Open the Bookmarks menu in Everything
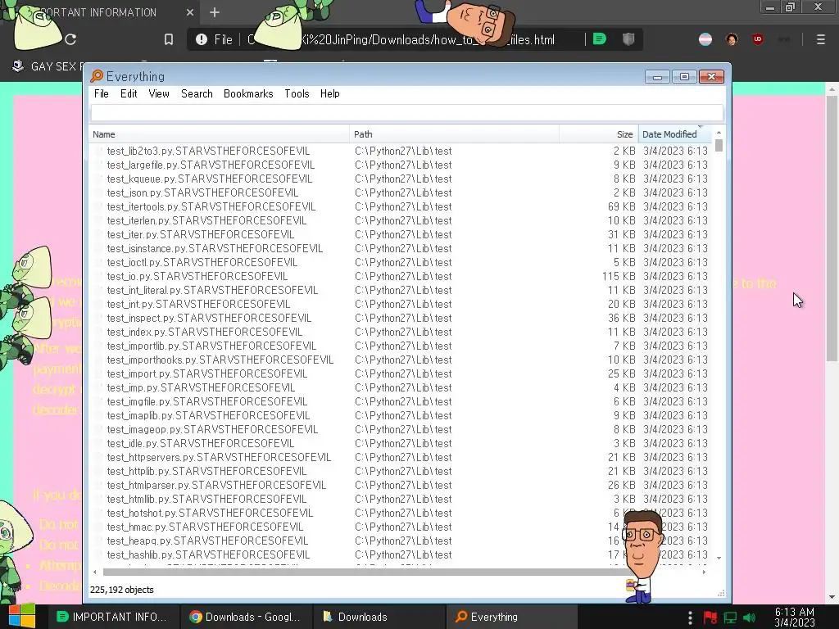Viewport: 839px width, 629px height. pos(248,93)
